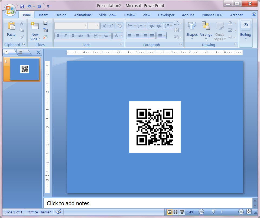Toggle Italic formatting

click(x=65, y=35)
